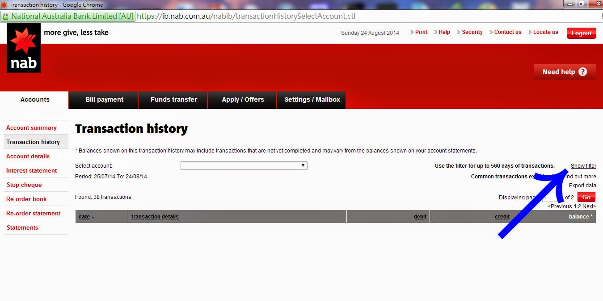Click the Chrome tab favicon in the title bar
The image size is (603, 301).
[x=4, y=5]
